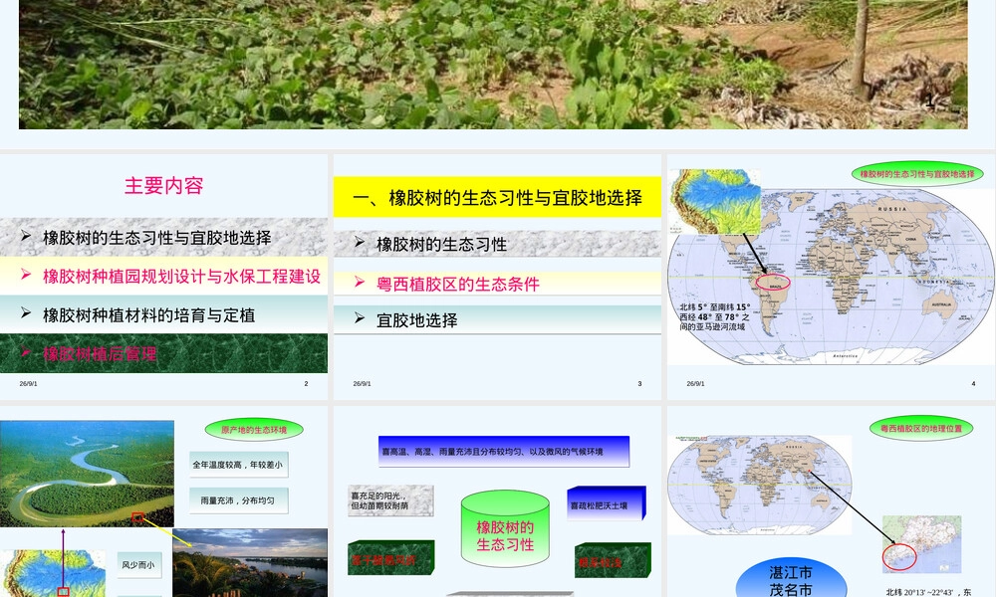Select the slide titled 主要内容
This screenshot has width=996, height=597.
tap(164, 277)
